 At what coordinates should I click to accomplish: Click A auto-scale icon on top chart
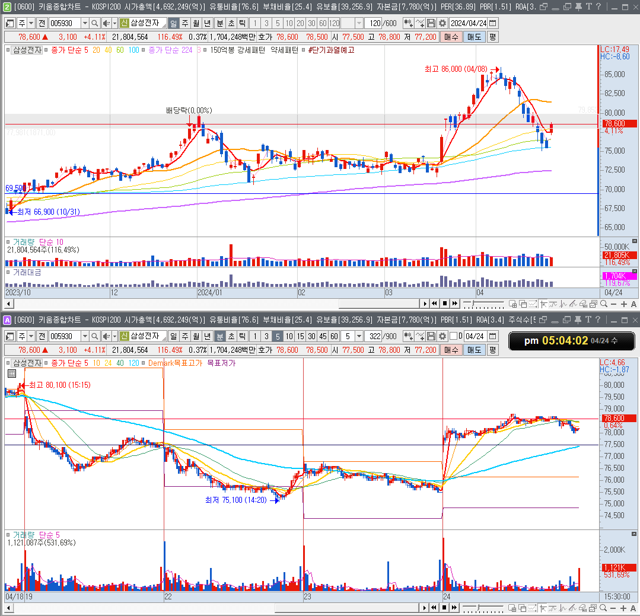pos(633,304)
